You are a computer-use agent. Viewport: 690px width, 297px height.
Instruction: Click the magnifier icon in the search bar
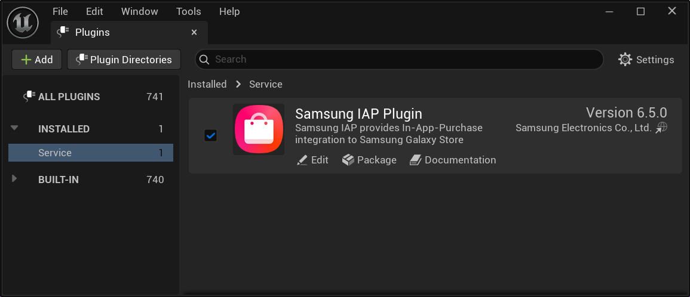tap(204, 60)
